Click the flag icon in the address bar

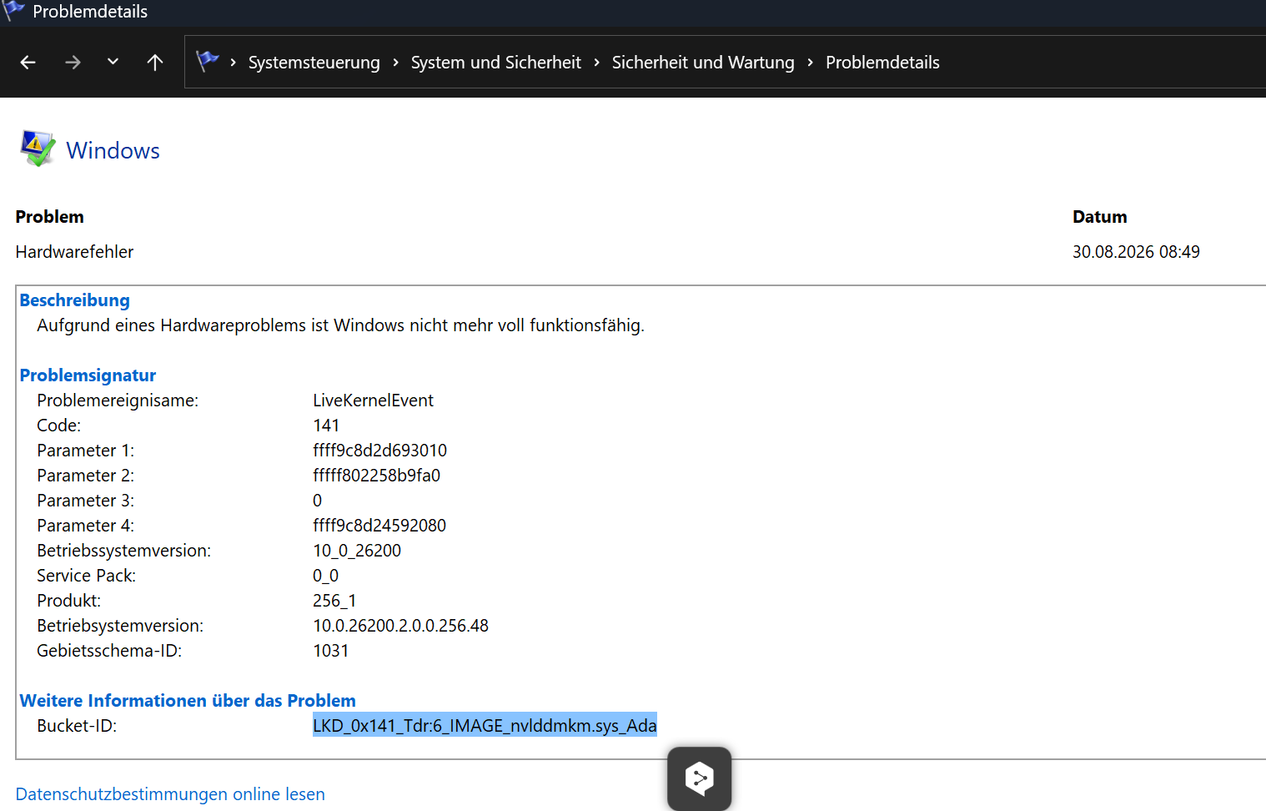tap(207, 61)
